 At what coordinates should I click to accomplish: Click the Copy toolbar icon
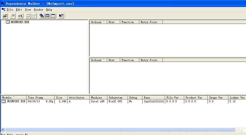point(13,16)
